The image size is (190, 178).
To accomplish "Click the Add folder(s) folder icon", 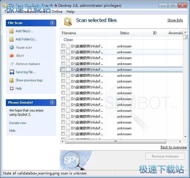I will pos(11,39).
